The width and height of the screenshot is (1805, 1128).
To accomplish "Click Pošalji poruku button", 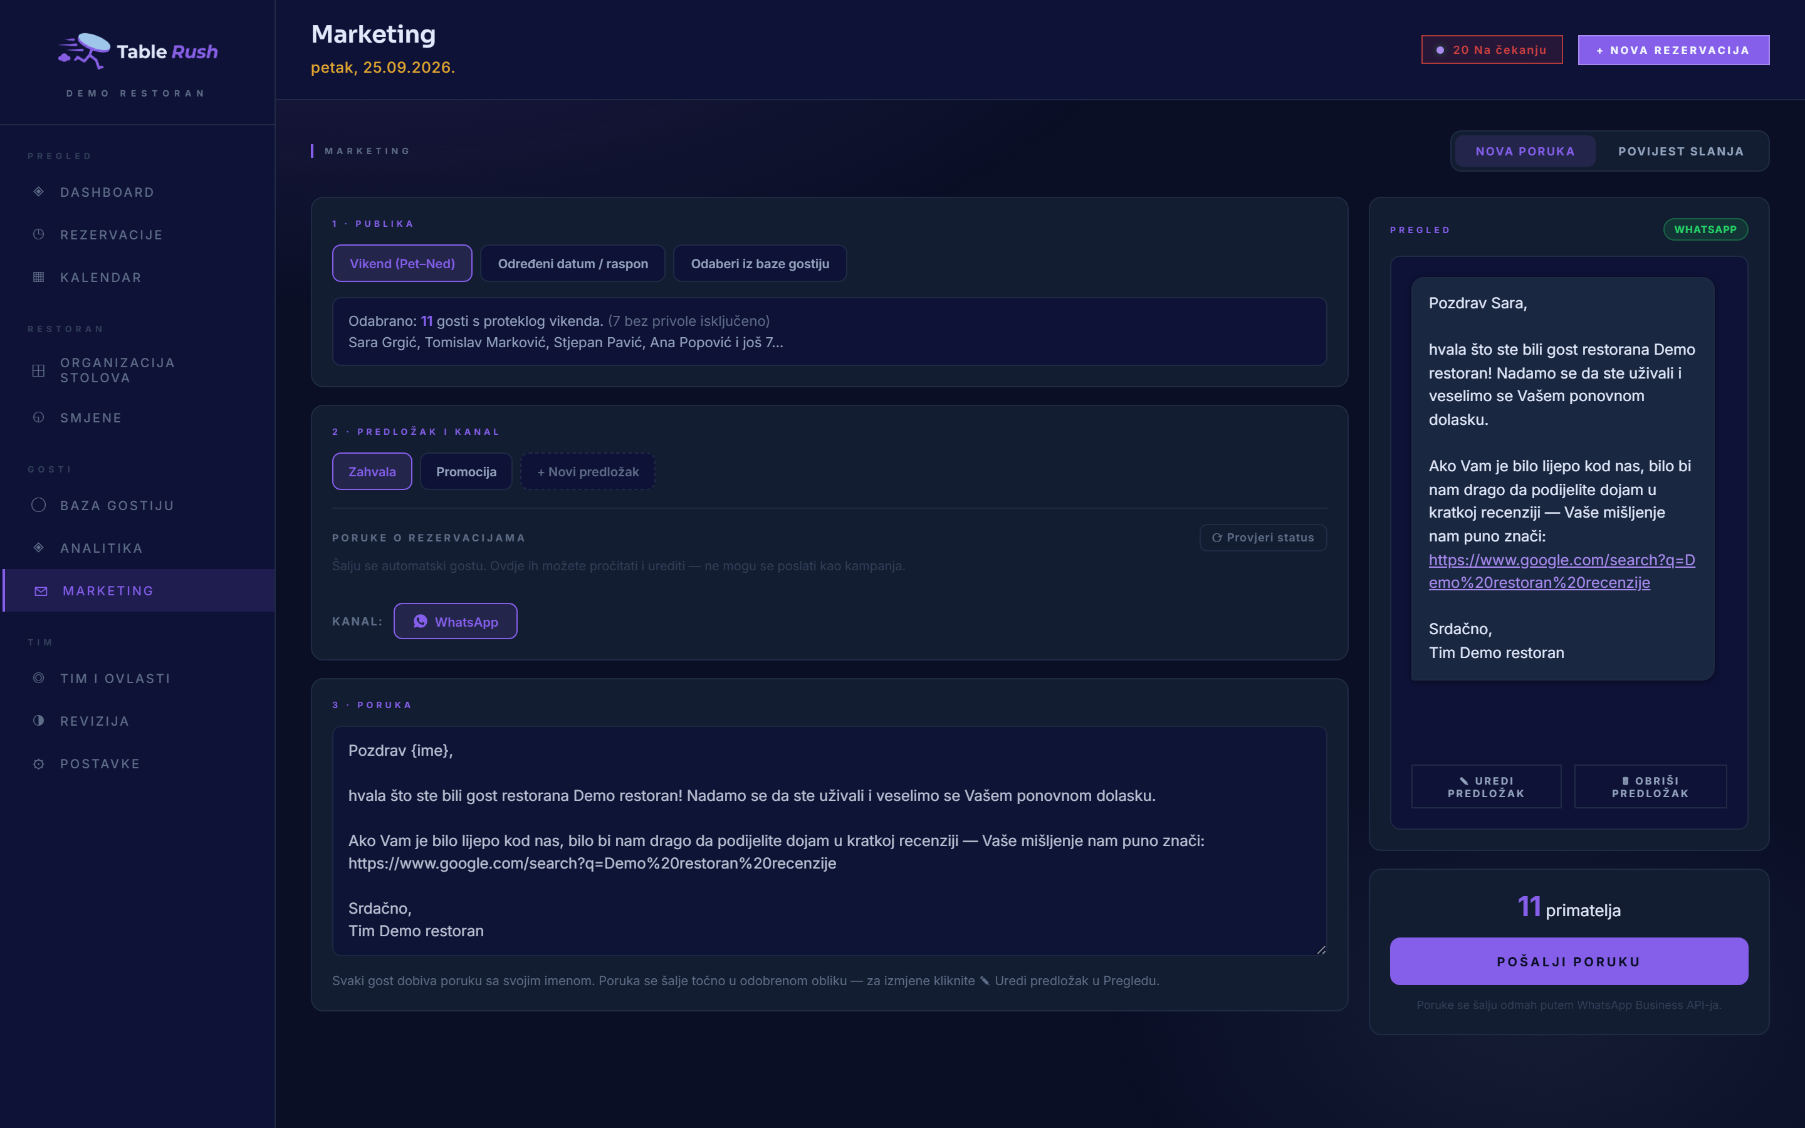I will click(1569, 962).
